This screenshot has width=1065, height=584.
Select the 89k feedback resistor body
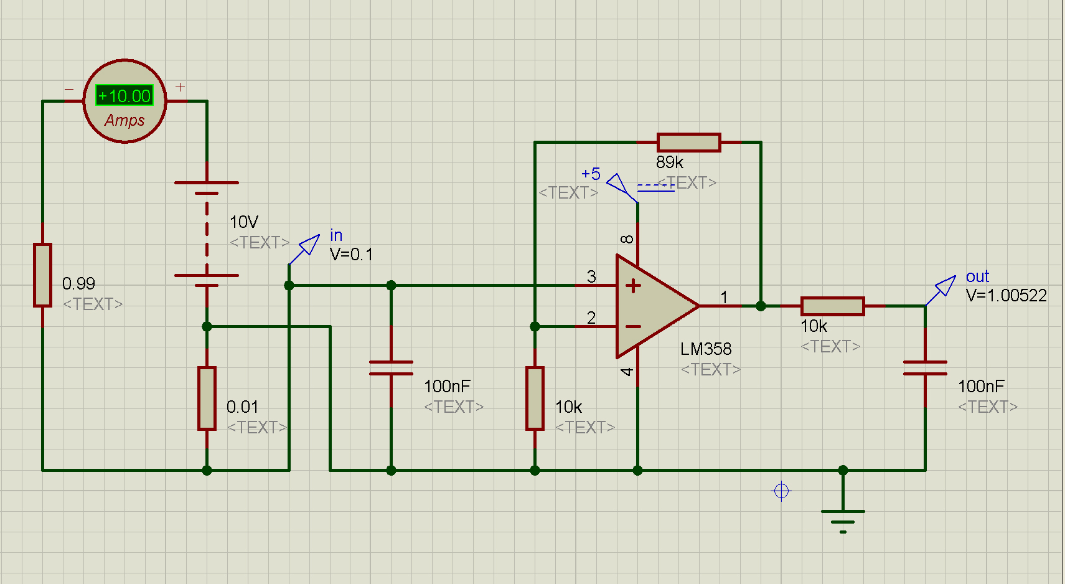click(689, 143)
